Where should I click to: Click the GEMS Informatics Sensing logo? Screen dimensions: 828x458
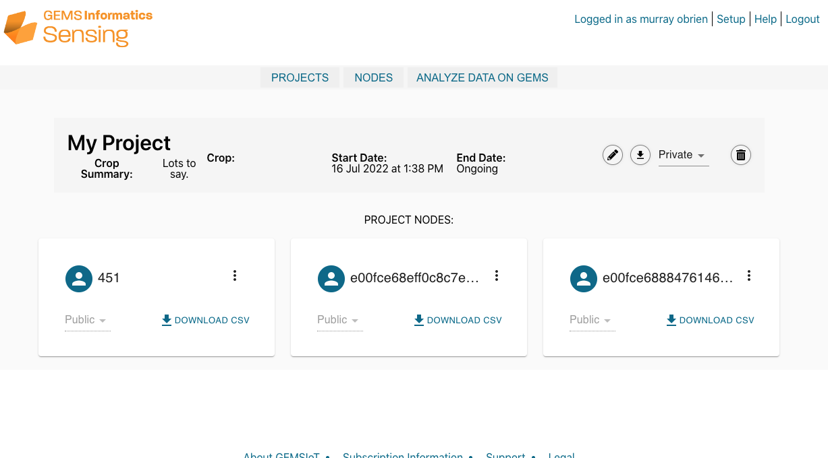pos(78,28)
